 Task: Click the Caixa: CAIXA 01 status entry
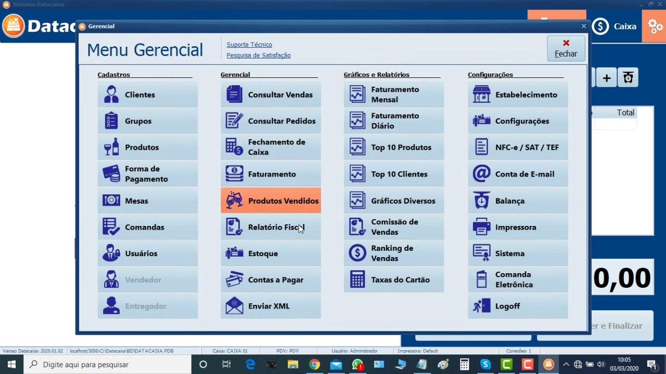[230, 351]
